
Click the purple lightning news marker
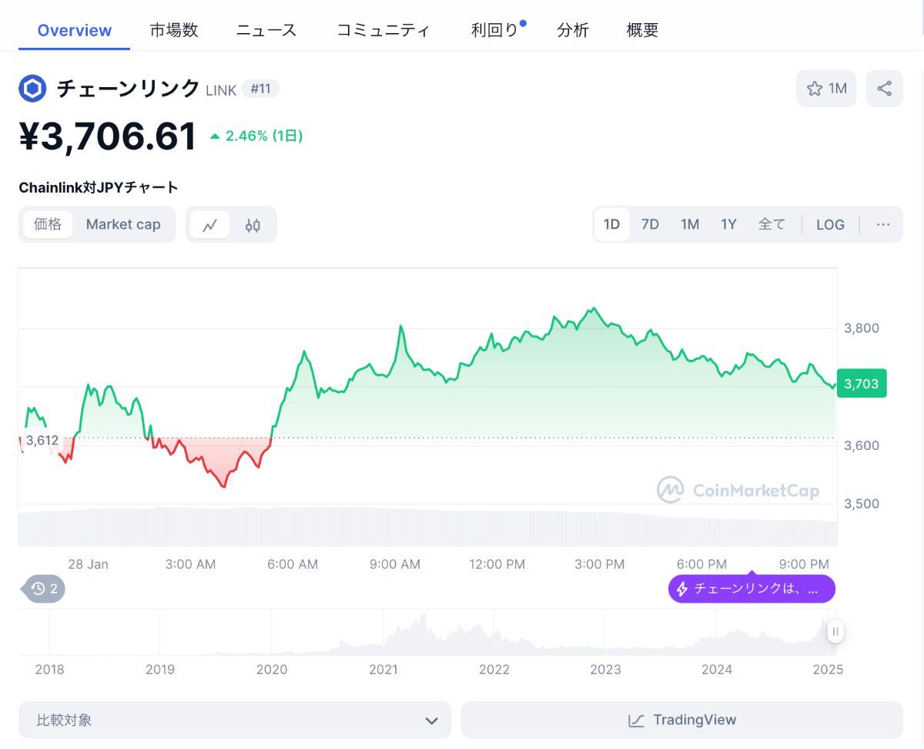(751, 589)
